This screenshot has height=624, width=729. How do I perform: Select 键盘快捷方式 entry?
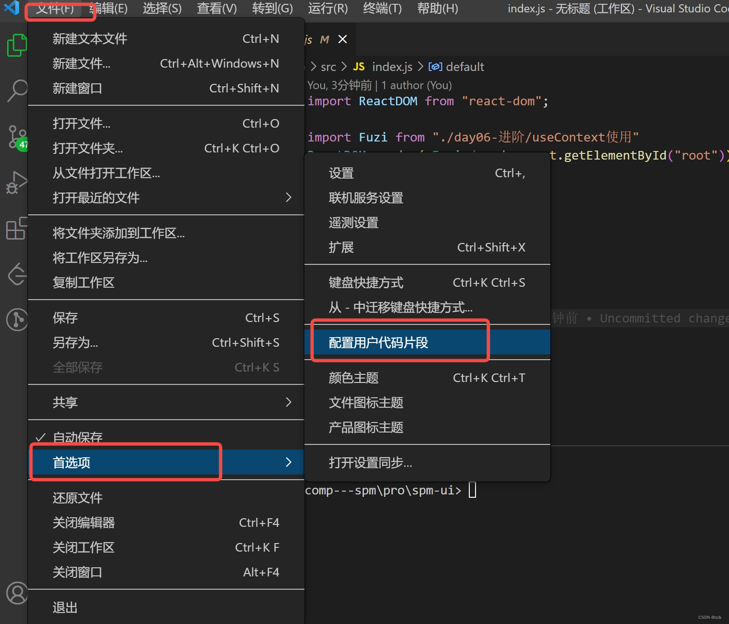[x=365, y=282]
